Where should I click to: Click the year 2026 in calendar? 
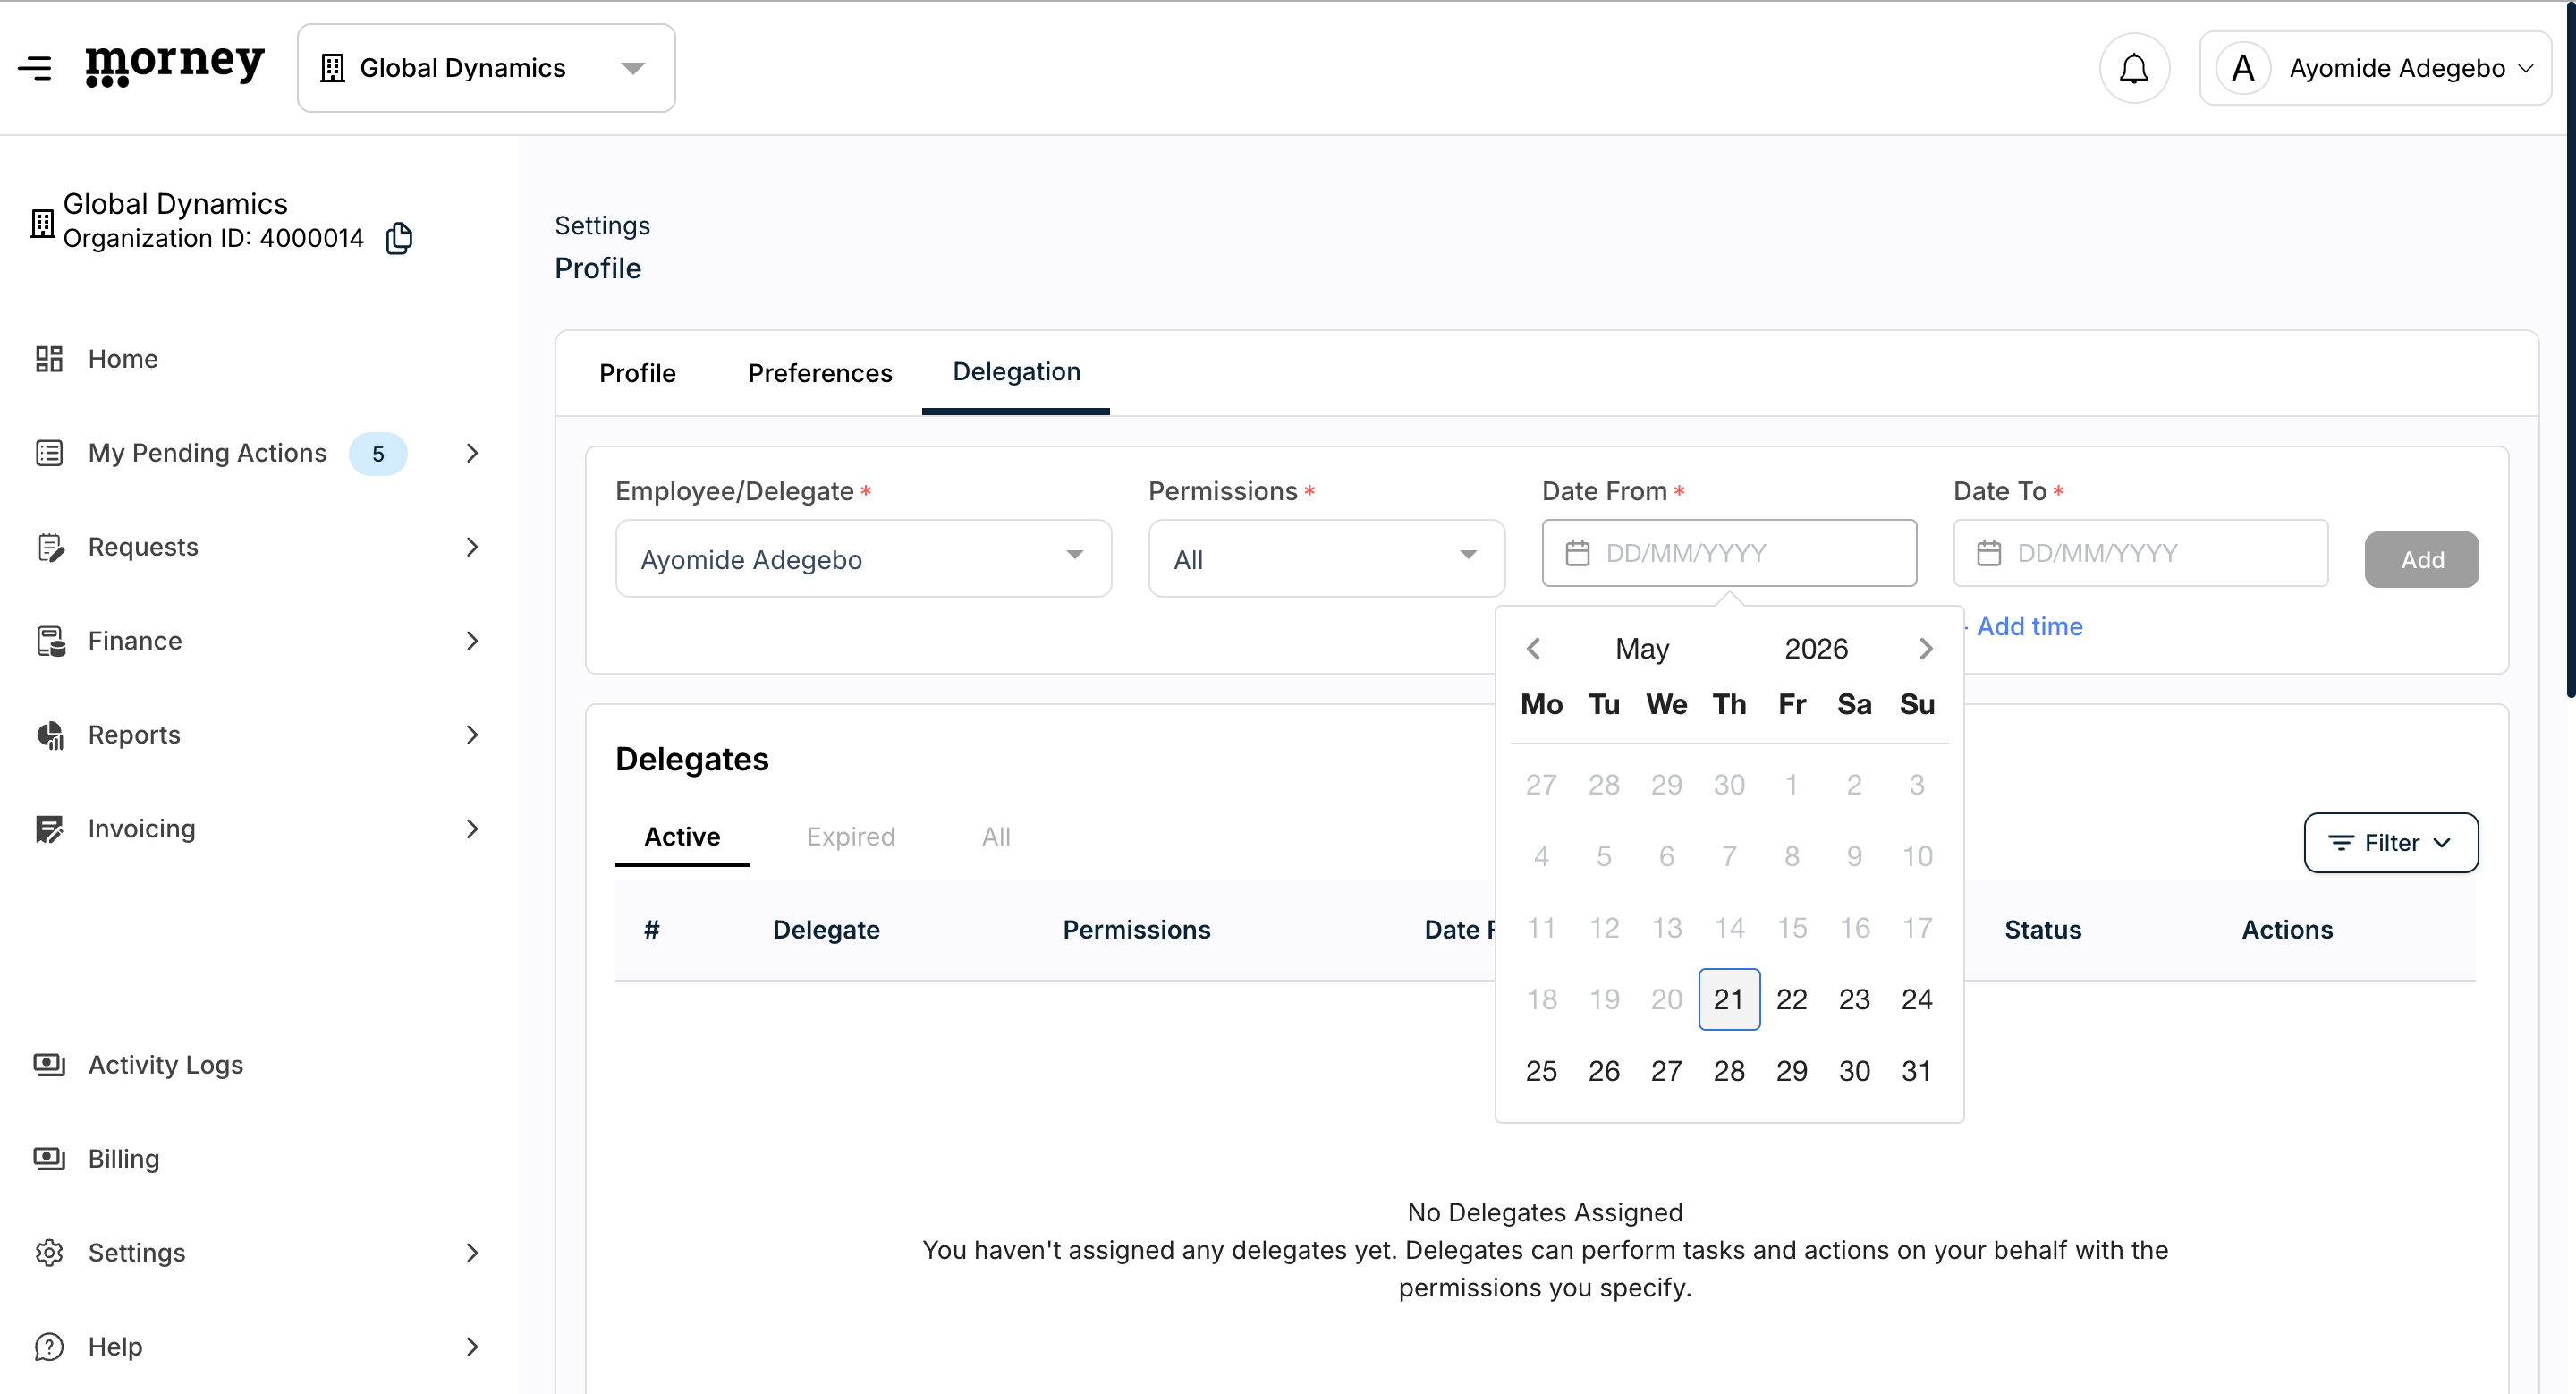pos(1816,649)
